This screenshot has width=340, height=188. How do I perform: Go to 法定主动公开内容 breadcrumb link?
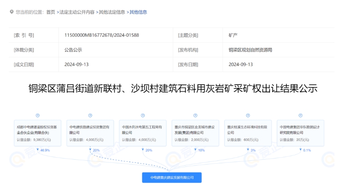point(77,12)
